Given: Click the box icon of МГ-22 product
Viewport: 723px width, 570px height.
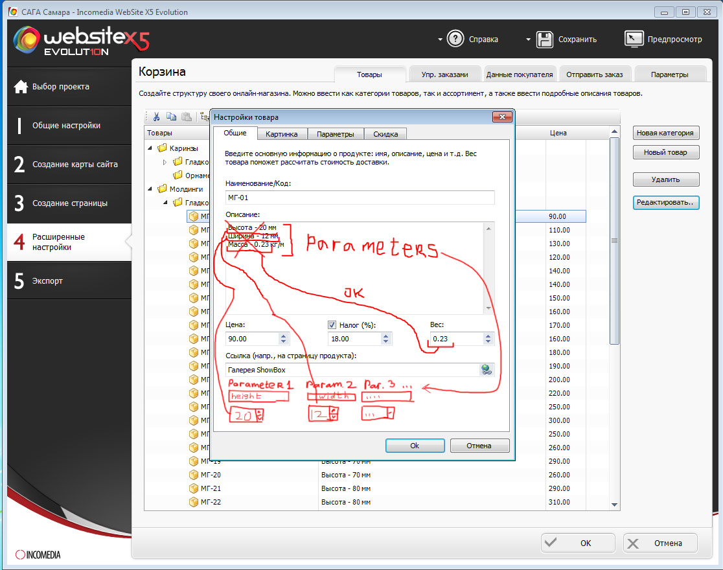Looking at the screenshot, I should pyautogui.click(x=194, y=502).
